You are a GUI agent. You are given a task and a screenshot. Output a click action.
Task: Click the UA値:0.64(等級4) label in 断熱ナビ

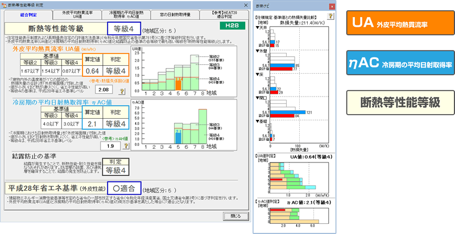coord(311,157)
